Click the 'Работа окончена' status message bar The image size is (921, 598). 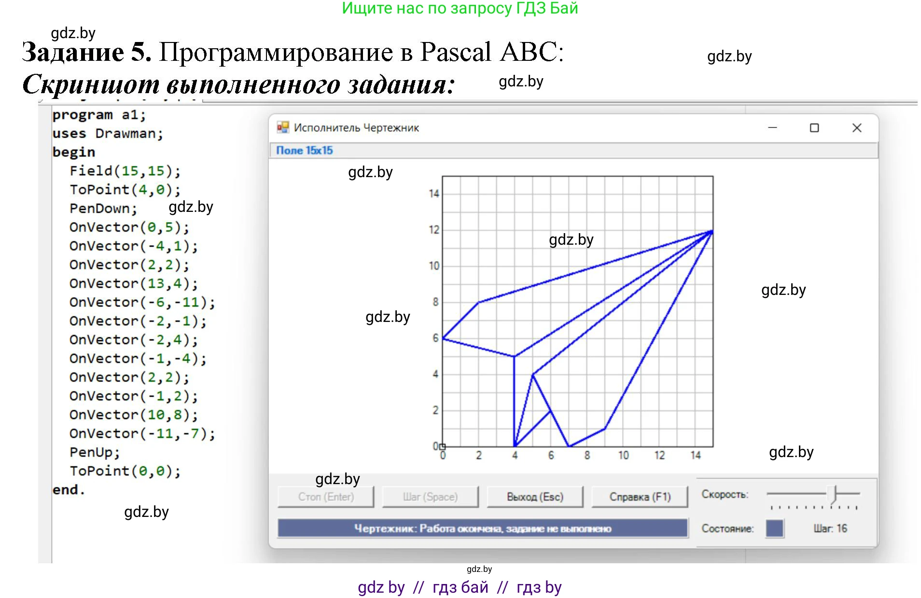[x=482, y=528]
